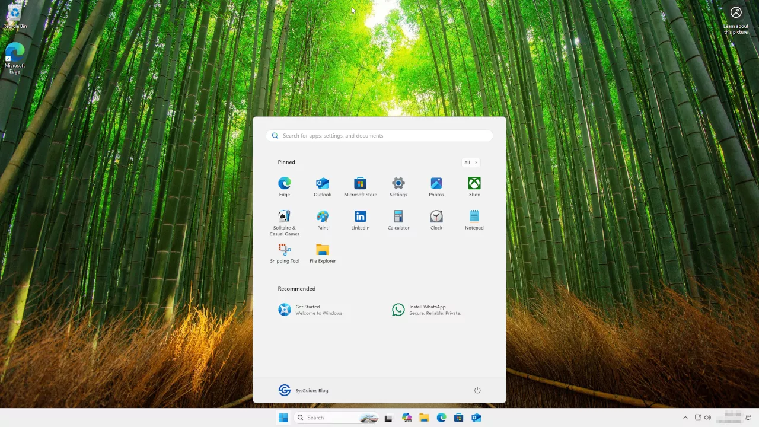Image resolution: width=759 pixels, height=427 pixels.
Task: Open Copilot from the taskbar
Action: (x=407, y=418)
